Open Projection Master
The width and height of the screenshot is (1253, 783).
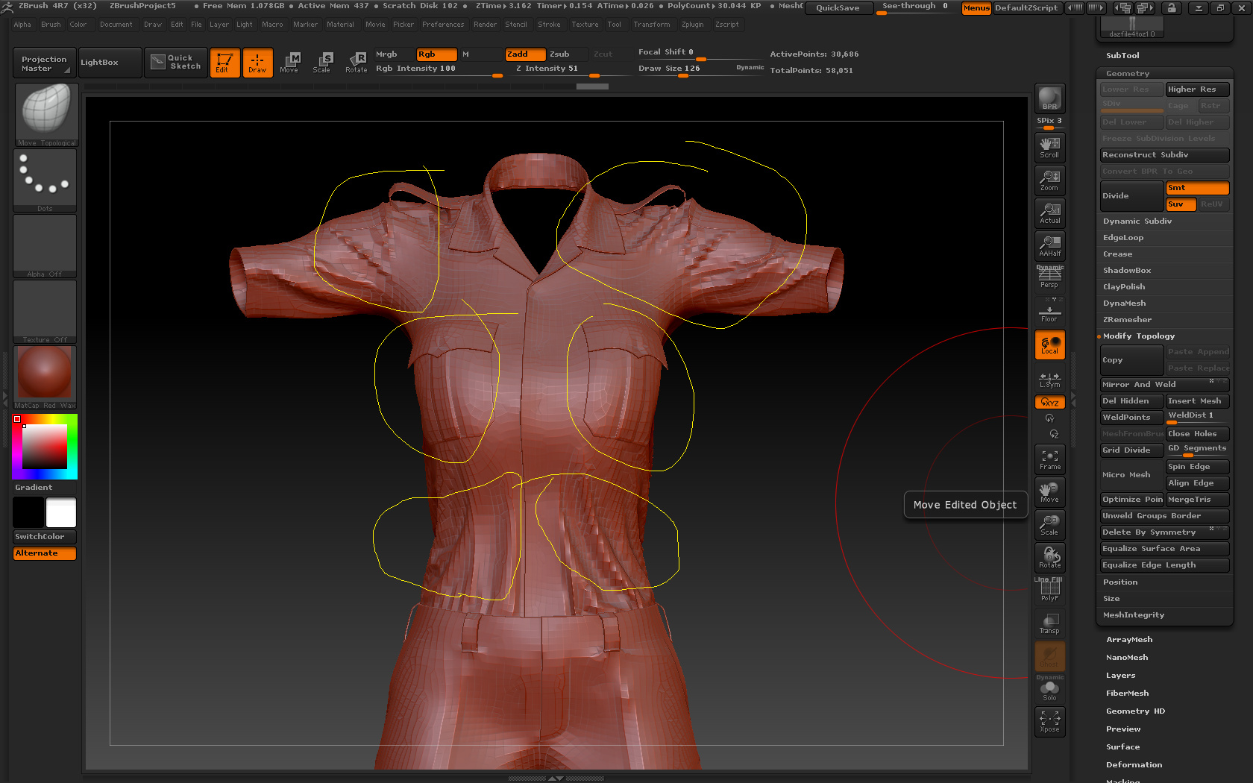[x=44, y=63]
